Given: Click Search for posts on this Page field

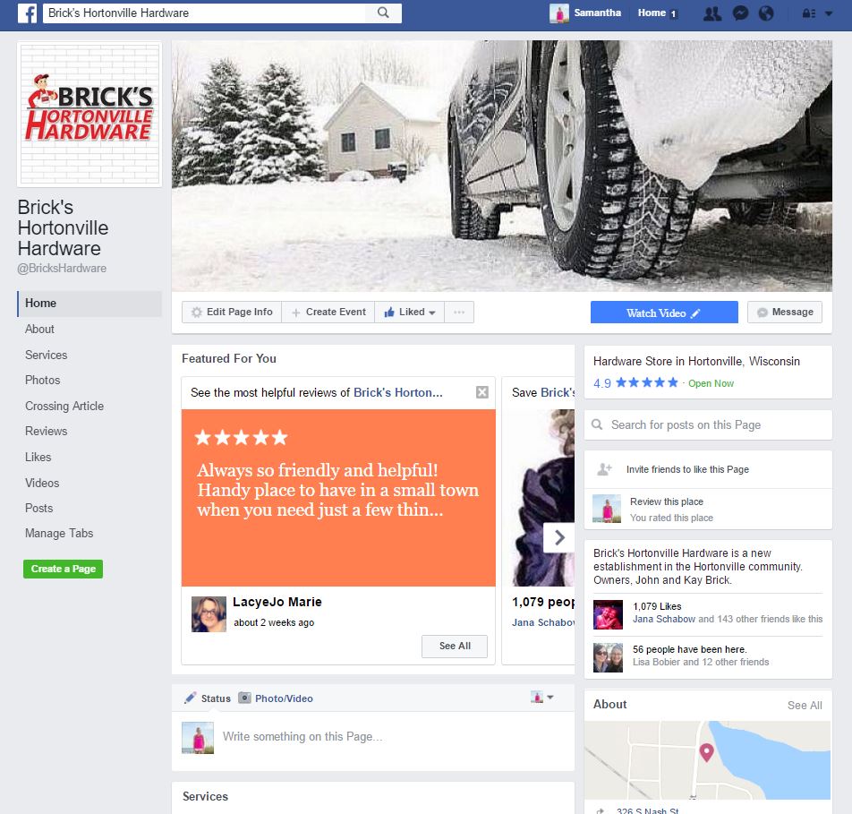Looking at the screenshot, I should [x=708, y=424].
